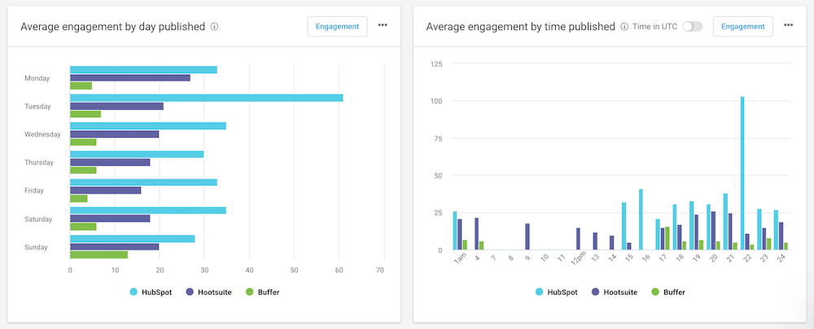
Task: Click the HubSpot bar for Saturday
Action: click(147, 210)
